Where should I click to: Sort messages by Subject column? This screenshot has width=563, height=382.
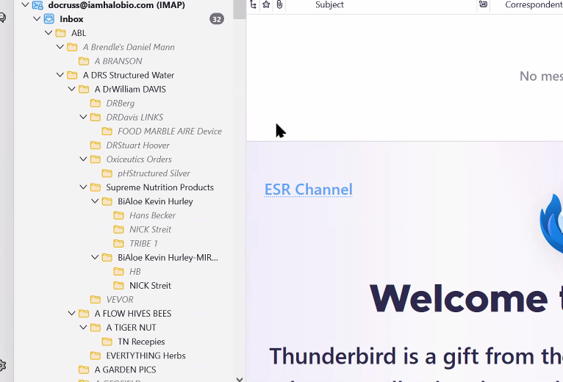[x=329, y=4]
